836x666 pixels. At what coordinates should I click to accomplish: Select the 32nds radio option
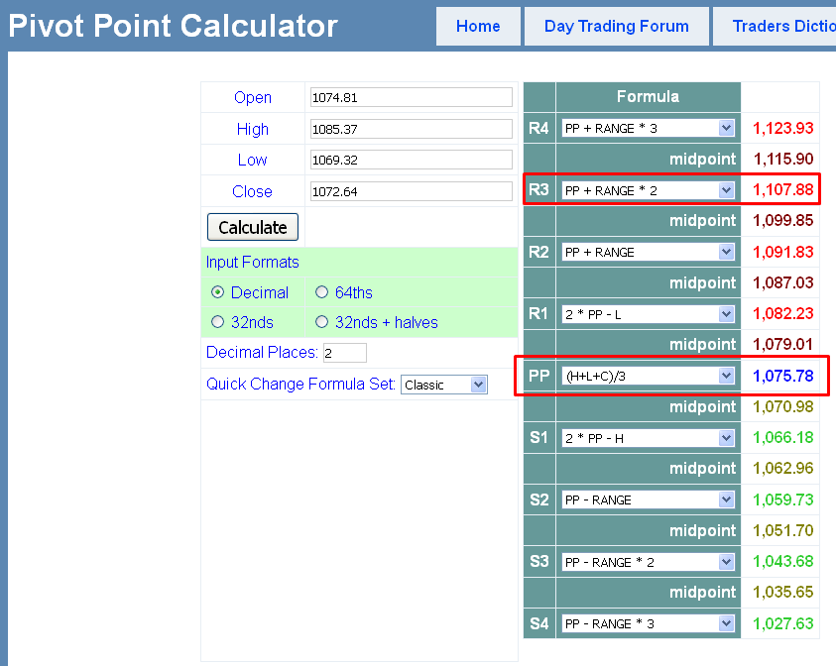tap(218, 322)
